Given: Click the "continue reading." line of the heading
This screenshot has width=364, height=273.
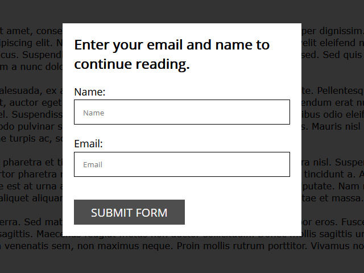Looking at the screenshot, I should point(131,64).
